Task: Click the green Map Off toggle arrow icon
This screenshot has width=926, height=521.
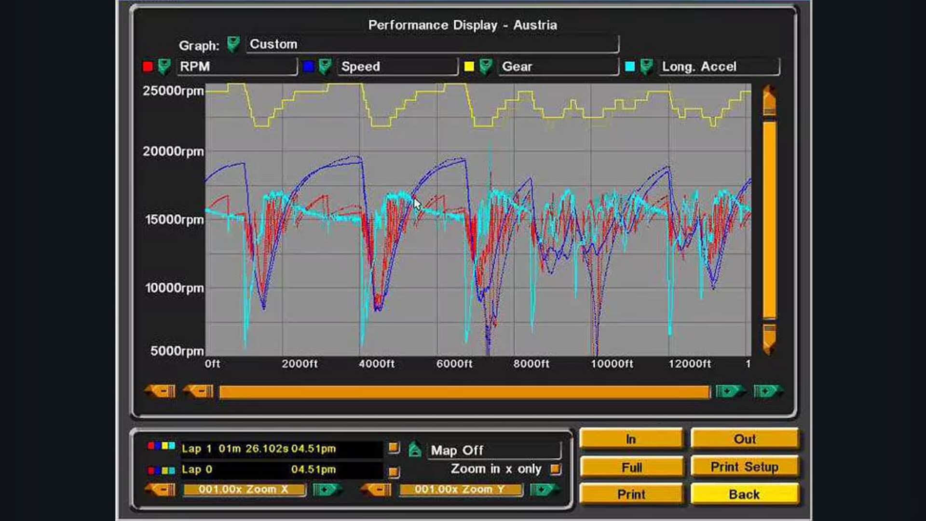Action: pos(415,450)
